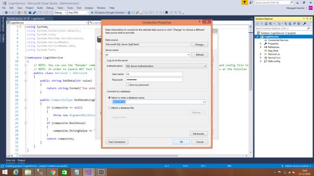Open the Analyze menu
The image size is (314, 176).
click(x=89, y=8)
